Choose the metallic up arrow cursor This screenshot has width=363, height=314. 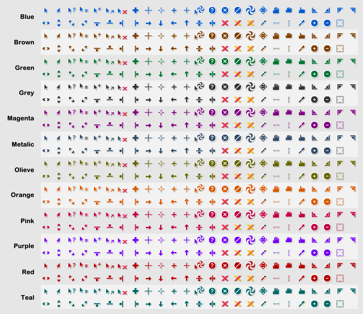(x=187, y=151)
